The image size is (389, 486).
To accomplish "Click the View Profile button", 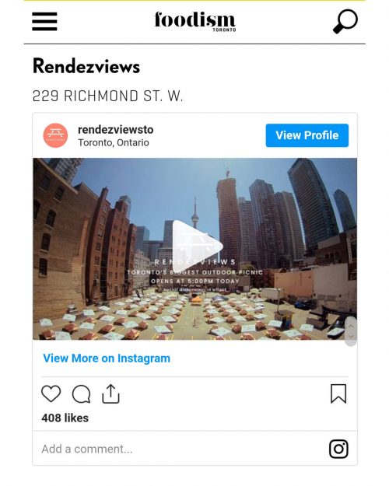I will [307, 135].
